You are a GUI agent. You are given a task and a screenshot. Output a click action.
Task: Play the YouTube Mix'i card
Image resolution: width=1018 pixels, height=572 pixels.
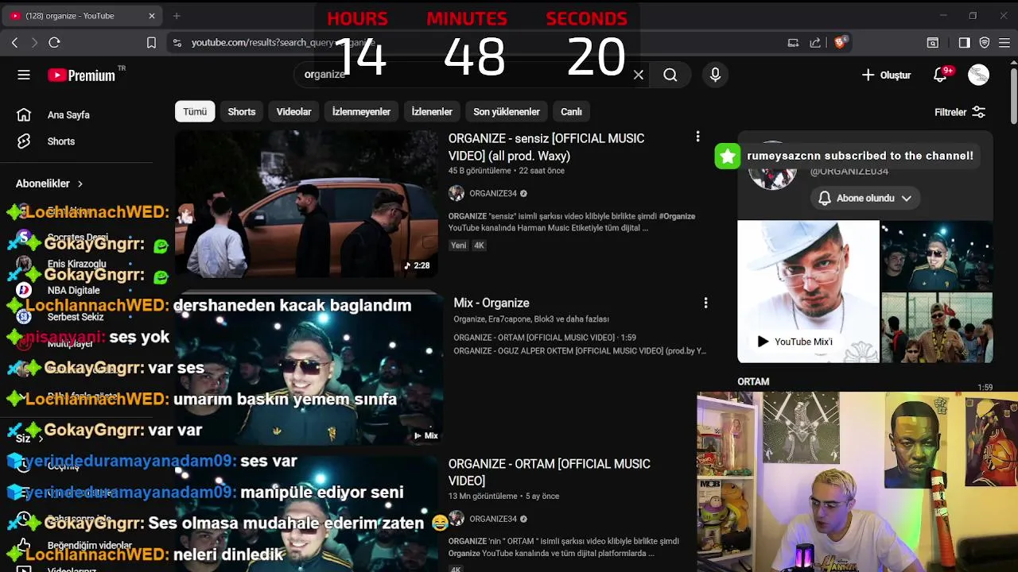808,291
